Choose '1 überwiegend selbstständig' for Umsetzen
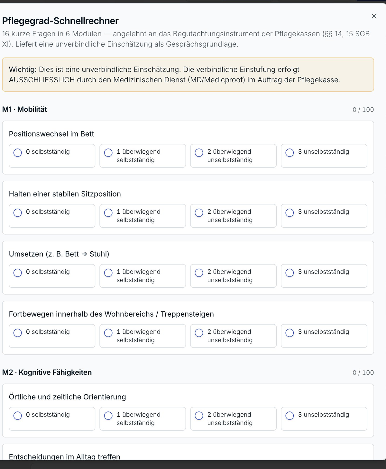 click(x=143, y=276)
